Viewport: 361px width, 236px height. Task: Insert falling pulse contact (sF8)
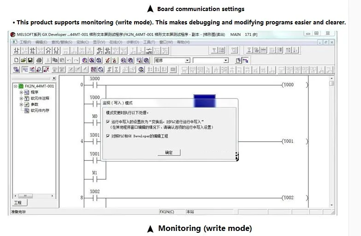point(107,51)
